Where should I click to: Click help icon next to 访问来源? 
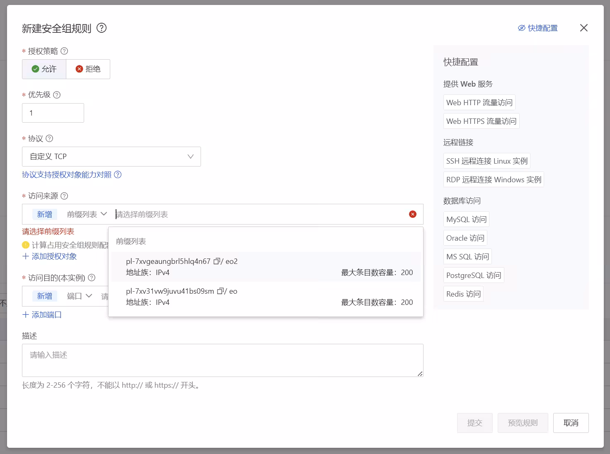click(x=64, y=196)
